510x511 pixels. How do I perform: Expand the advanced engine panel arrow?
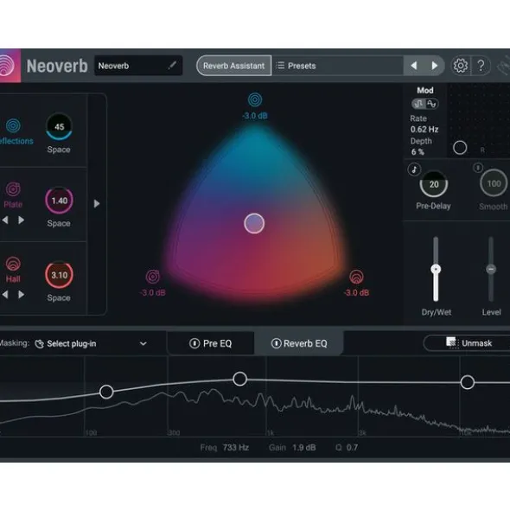tap(97, 204)
